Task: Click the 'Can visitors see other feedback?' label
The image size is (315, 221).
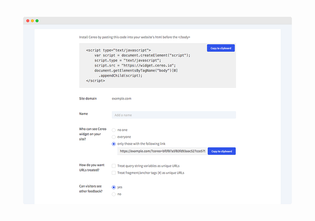Action: [x=91, y=189]
